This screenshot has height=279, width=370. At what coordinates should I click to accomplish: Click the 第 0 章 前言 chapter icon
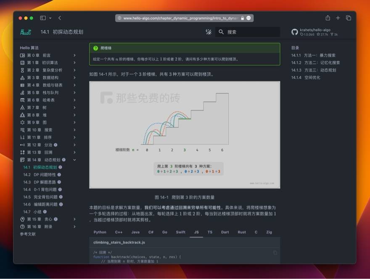(x=22, y=55)
